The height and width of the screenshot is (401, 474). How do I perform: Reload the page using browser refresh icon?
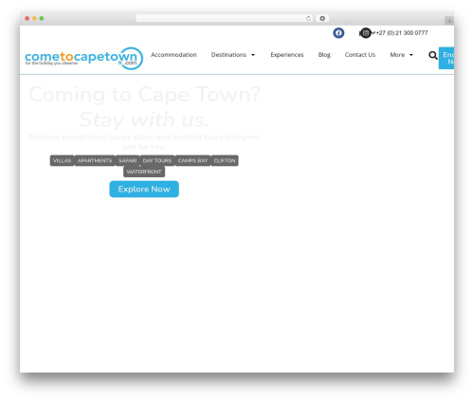pyautogui.click(x=308, y=18)
